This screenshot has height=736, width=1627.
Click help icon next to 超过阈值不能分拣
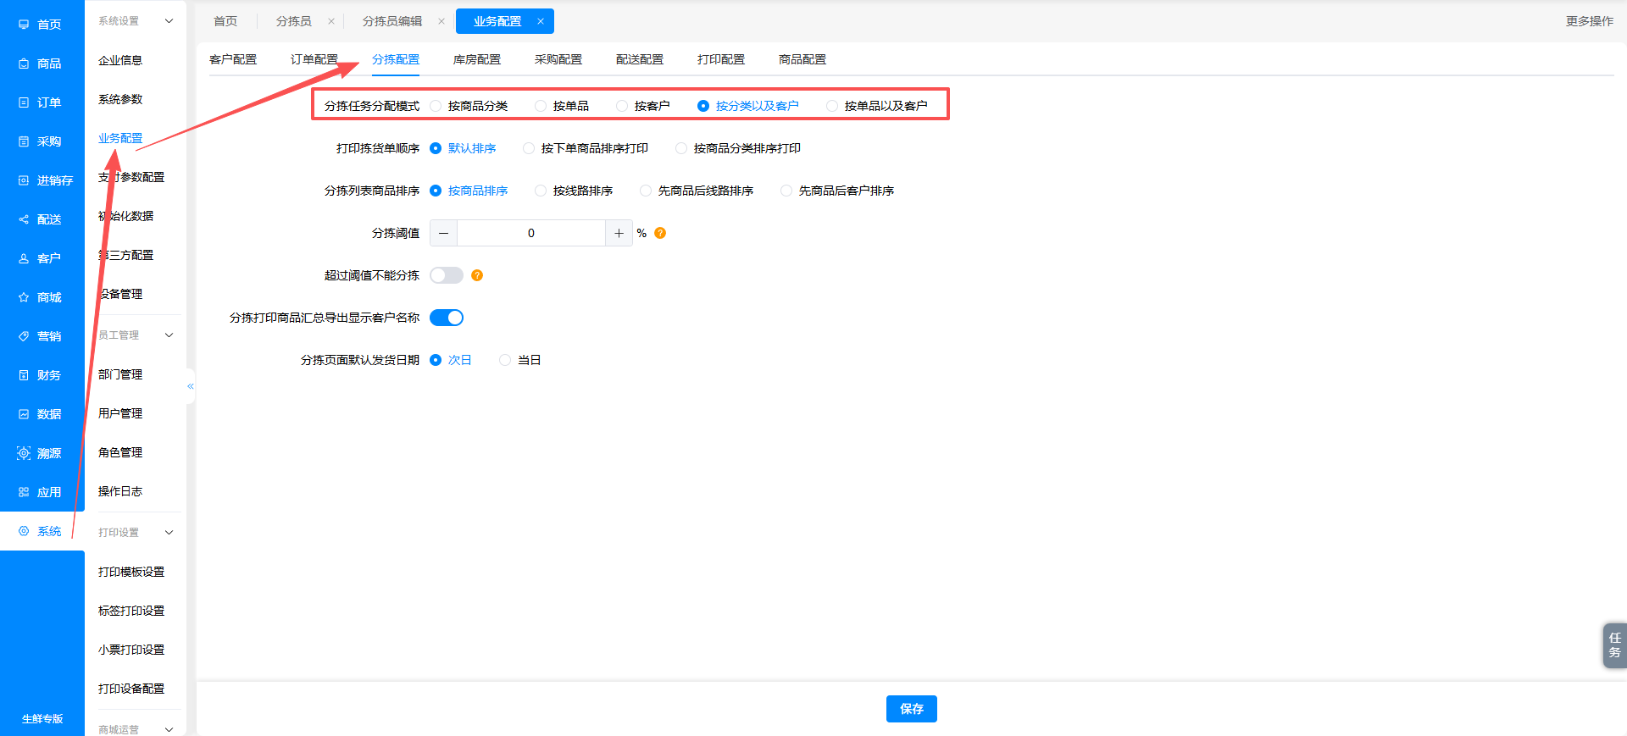point(477,275)
